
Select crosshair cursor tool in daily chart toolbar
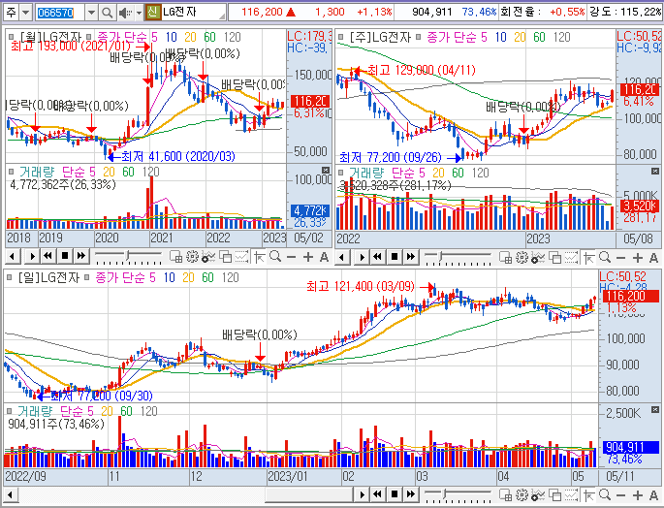(589, 494)
